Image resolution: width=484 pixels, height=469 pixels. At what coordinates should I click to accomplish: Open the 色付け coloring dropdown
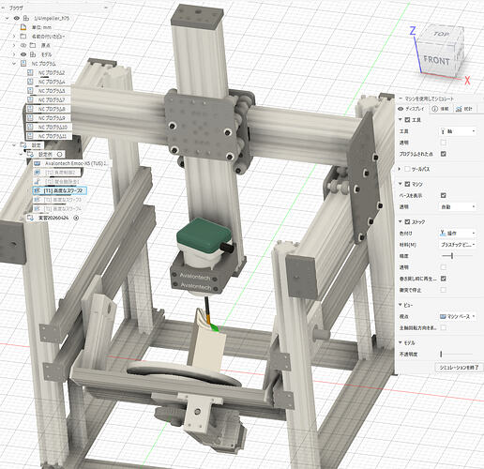point(458,233)
